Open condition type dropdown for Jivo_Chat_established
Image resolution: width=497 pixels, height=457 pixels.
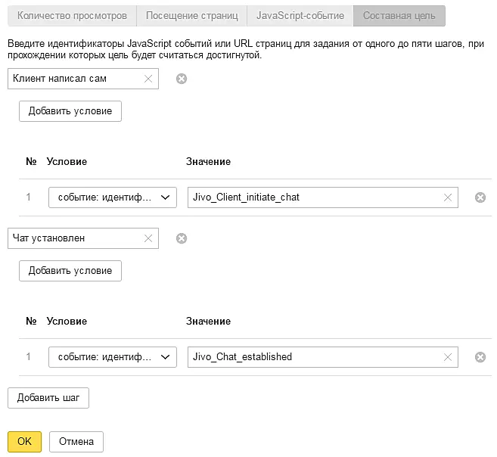click(x=112, y=357)
